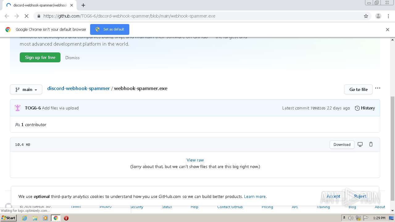395x222 pixels.
Task: Open the Add files via upload commit
Action: pyautogui.click(x=60, y=108)
